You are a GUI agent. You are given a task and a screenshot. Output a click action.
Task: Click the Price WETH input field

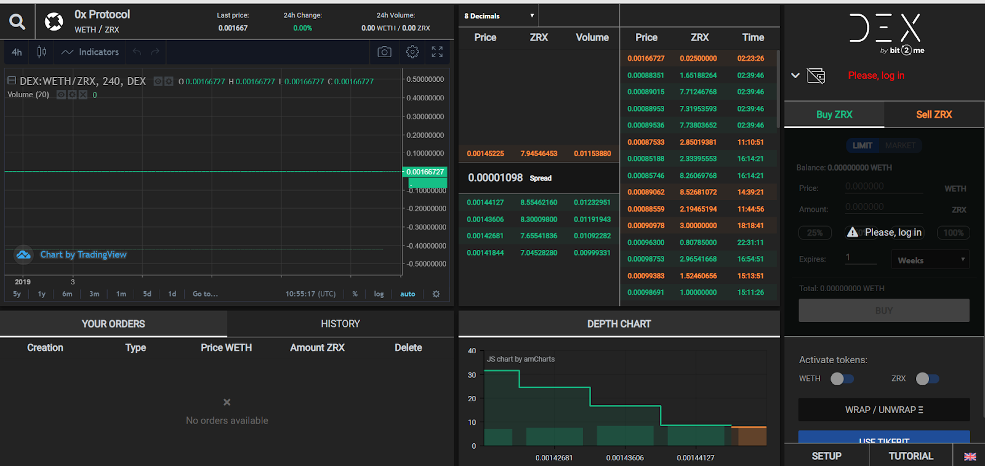click(883, 187)
